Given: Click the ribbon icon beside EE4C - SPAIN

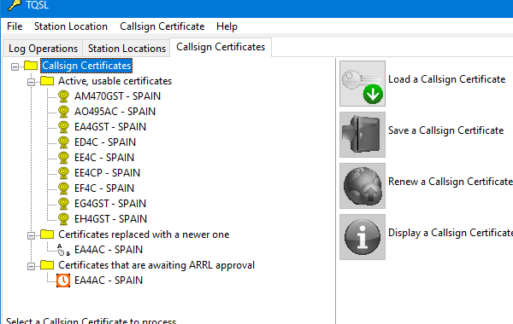Looking at the screenshot, I should click(63, 158).
